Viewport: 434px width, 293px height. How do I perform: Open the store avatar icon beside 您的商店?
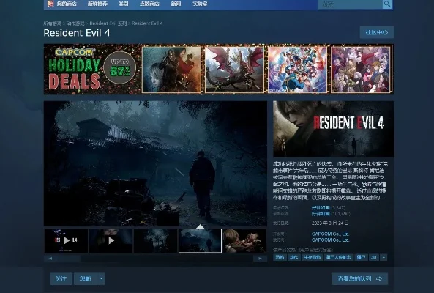(x=50, y=4)
